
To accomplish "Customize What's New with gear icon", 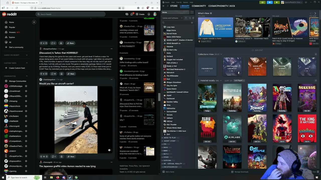I will point(211,13).
